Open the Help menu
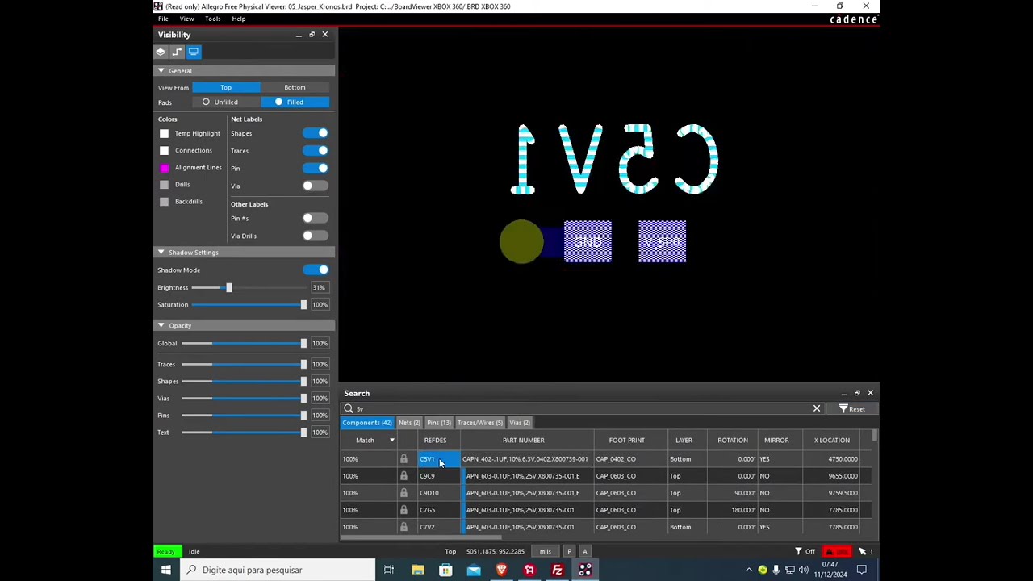Image resolution: width=1033 pixels, height=581 pixels. click(239, 19)
